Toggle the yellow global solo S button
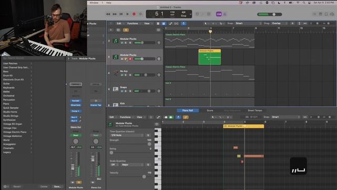Viewport: 337px width, 190px height. coord(126,30)
